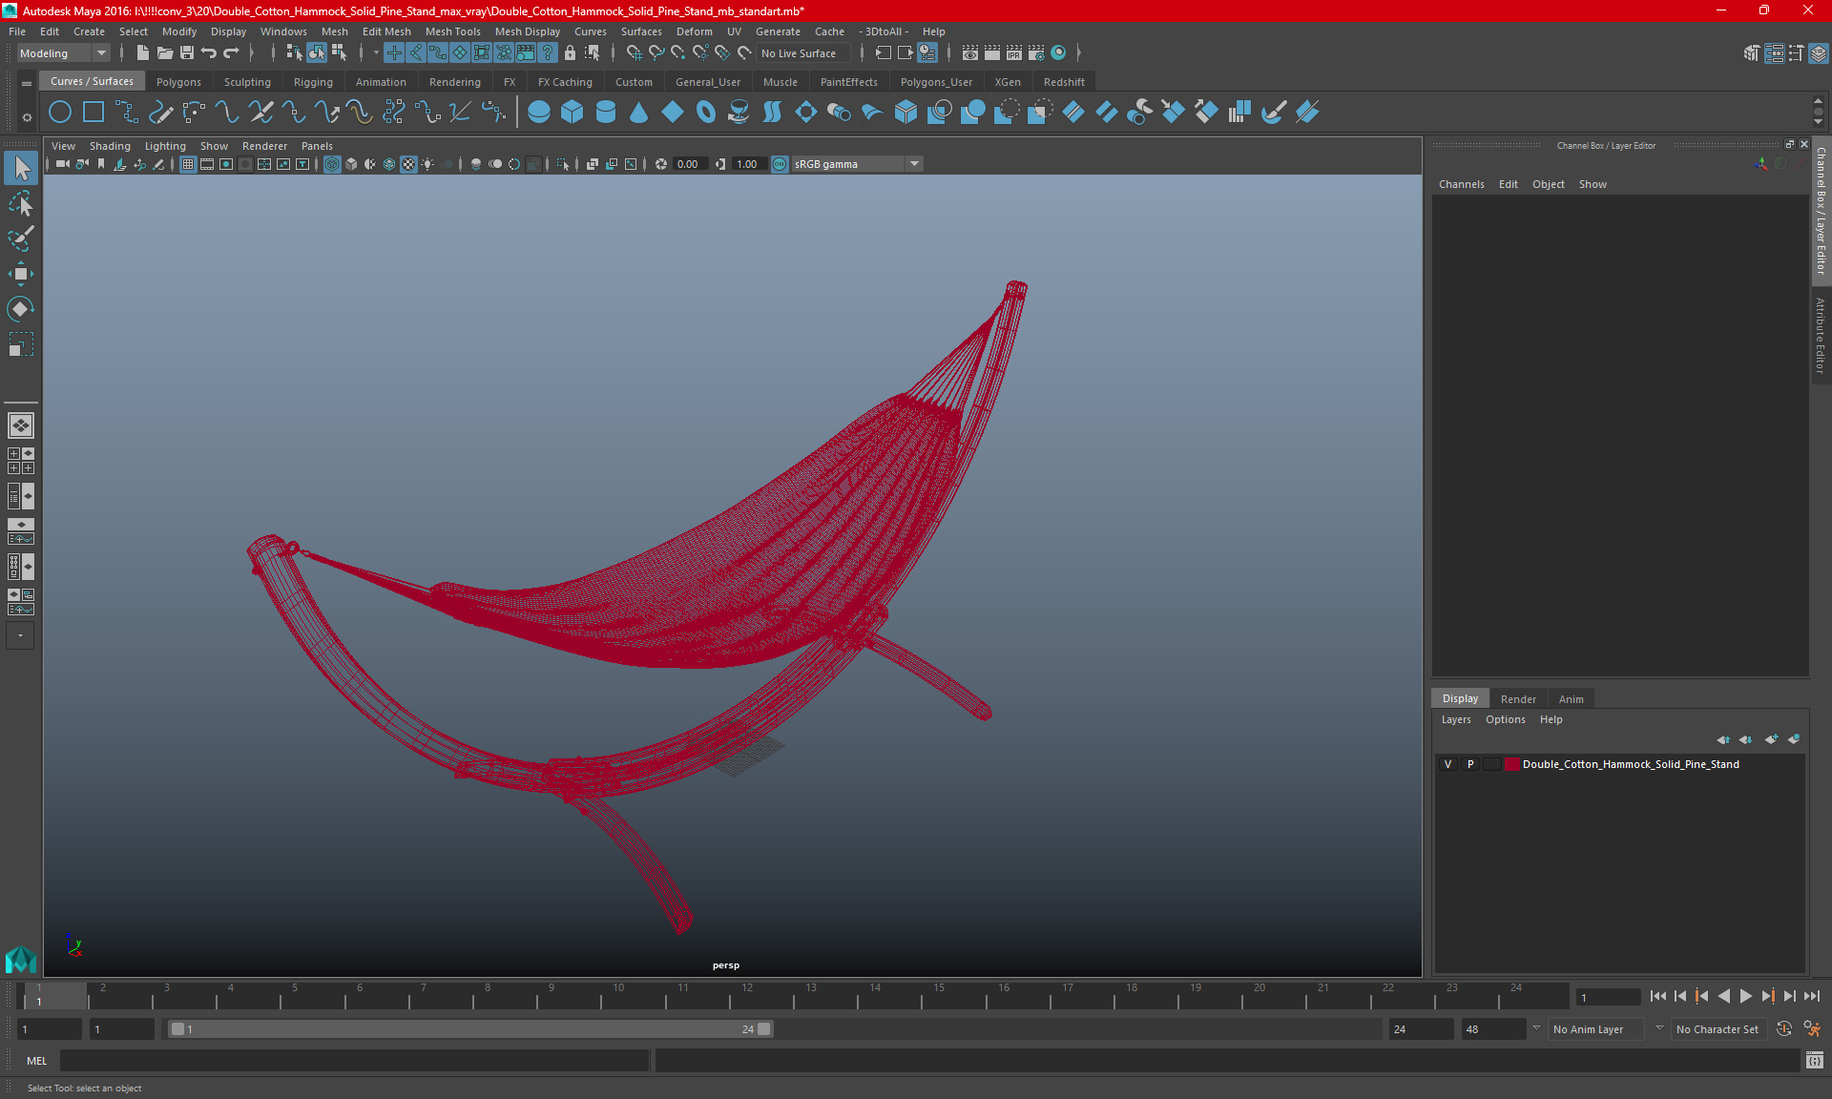Create a NURBS torus from shelf

[706, 113]
